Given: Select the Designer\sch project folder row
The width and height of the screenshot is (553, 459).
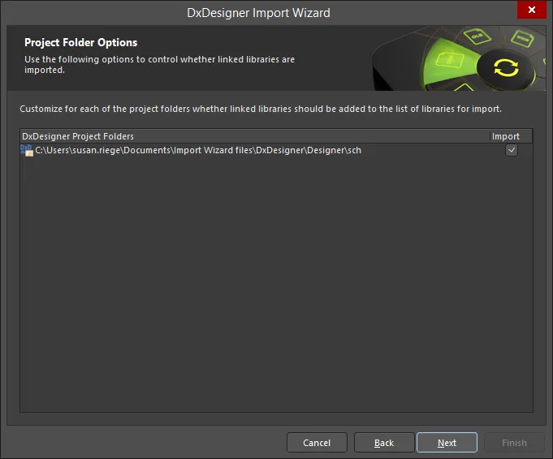Looking at the screenshot, I should [276, 150].
